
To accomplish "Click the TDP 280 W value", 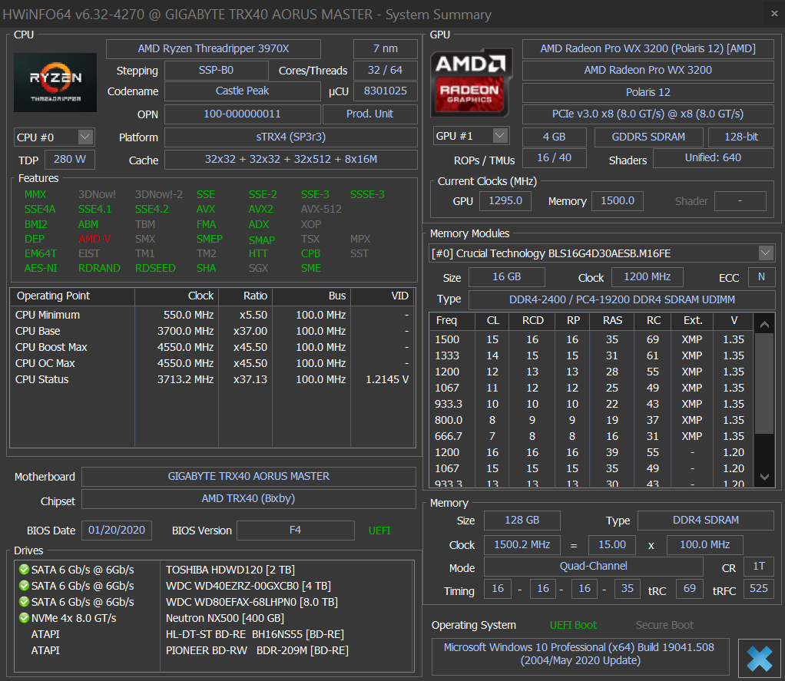I will point(70,159).
